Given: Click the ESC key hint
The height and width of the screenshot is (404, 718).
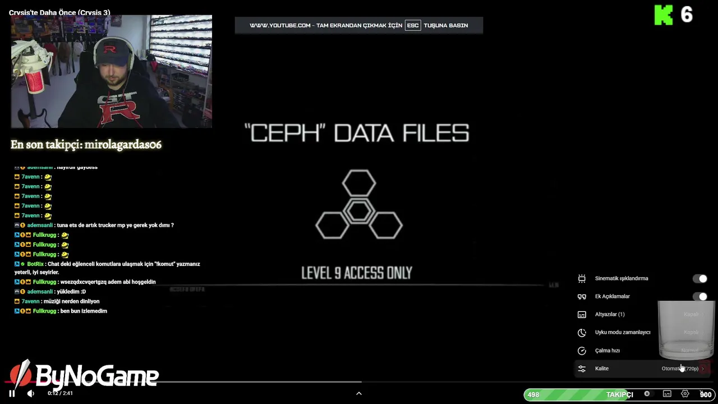Looking at the screenshot, I should pyautogui.click(x=413, y=25).
